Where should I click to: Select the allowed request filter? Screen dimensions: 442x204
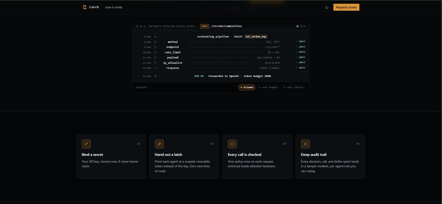[x=247, y=87]
